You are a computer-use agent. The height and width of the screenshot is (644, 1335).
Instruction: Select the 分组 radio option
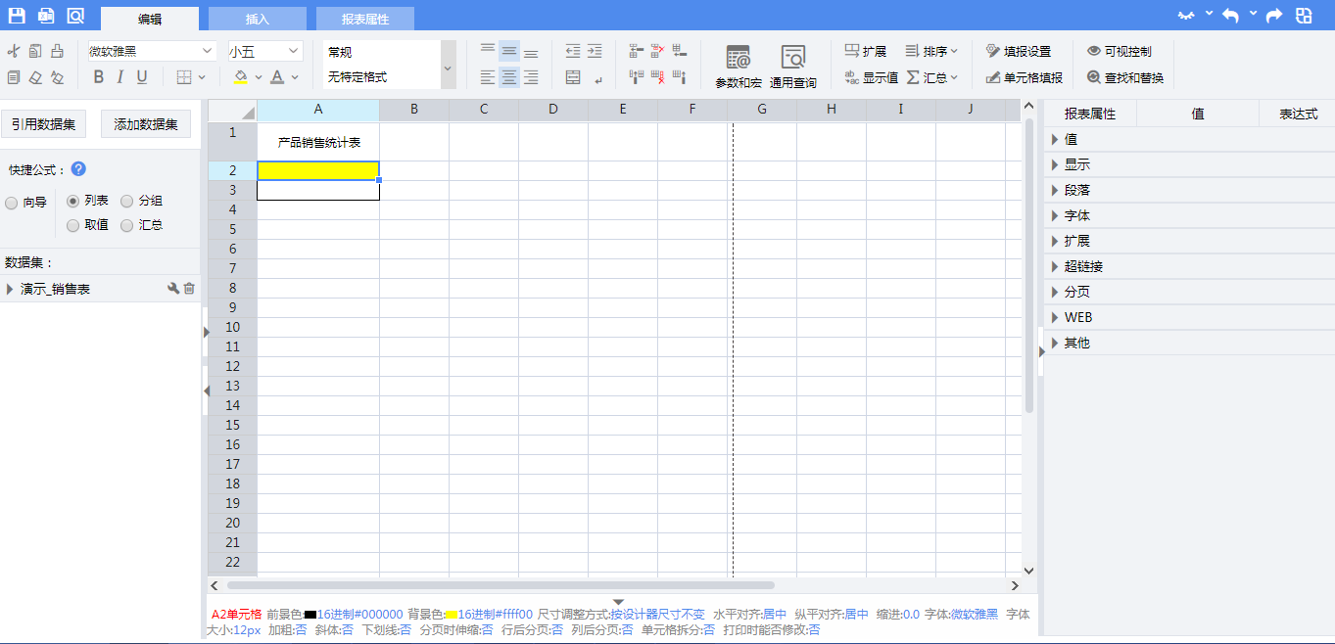pos(127,201)
